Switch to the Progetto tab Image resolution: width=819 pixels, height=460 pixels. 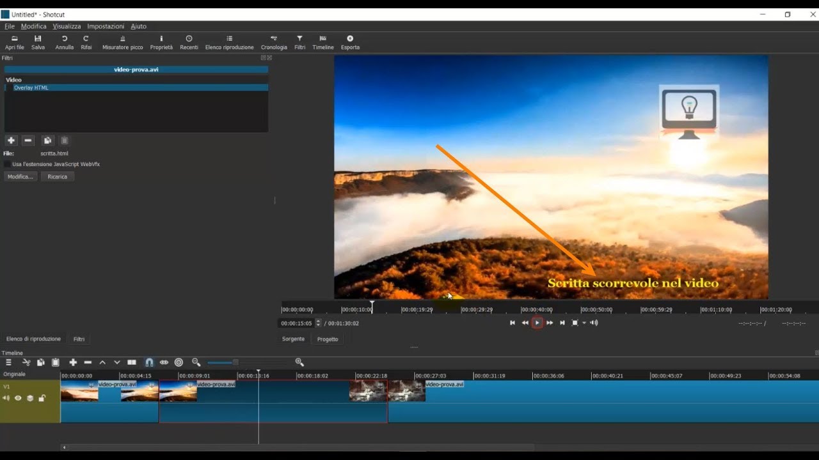328,339
